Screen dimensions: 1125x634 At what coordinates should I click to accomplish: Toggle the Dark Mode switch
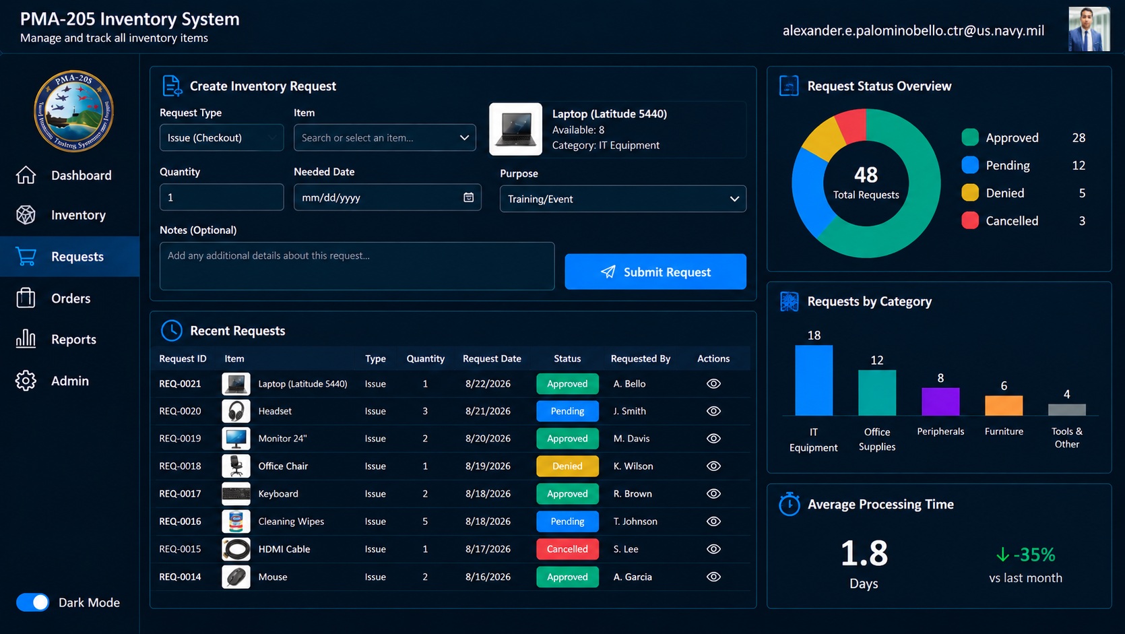tap(32, 602)
